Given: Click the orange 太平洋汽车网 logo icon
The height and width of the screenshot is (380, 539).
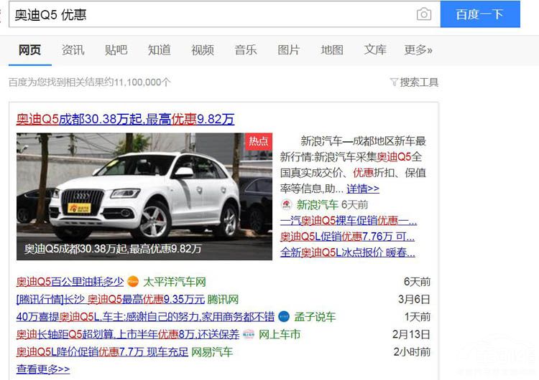Looking at the screenshot, I should point(133,282).
